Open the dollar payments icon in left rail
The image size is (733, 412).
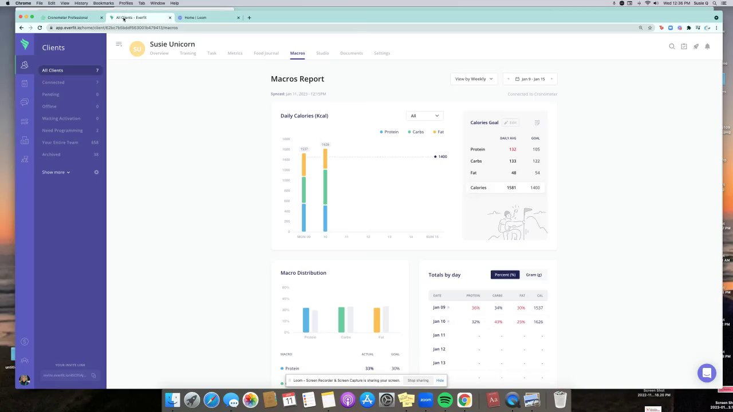tap(24, 342)
